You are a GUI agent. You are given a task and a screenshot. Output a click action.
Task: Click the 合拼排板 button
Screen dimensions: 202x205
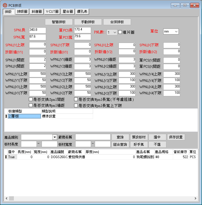[x=117, y=22]
